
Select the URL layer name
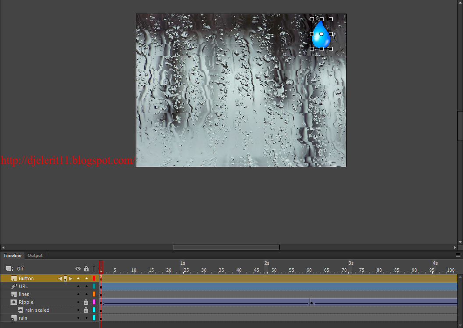coord(23,286)
